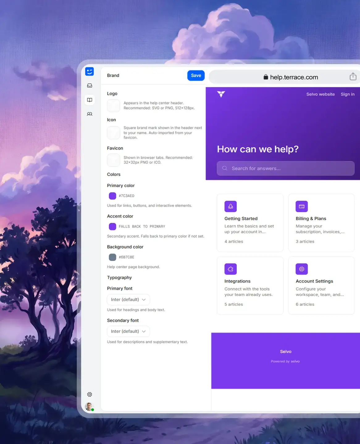Click the 3 articles count

(x=305, y=241)
